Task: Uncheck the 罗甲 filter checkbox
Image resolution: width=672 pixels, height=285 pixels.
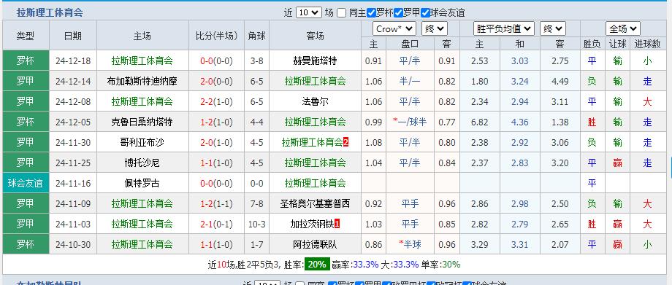Action: coord(398,13)
